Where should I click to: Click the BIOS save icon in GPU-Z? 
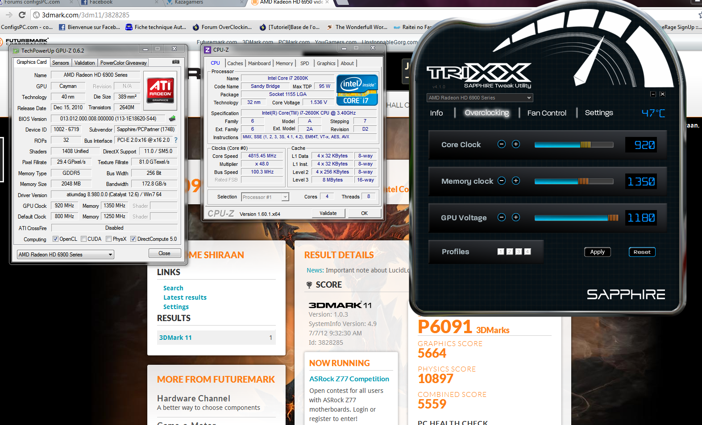click(172, 119)
